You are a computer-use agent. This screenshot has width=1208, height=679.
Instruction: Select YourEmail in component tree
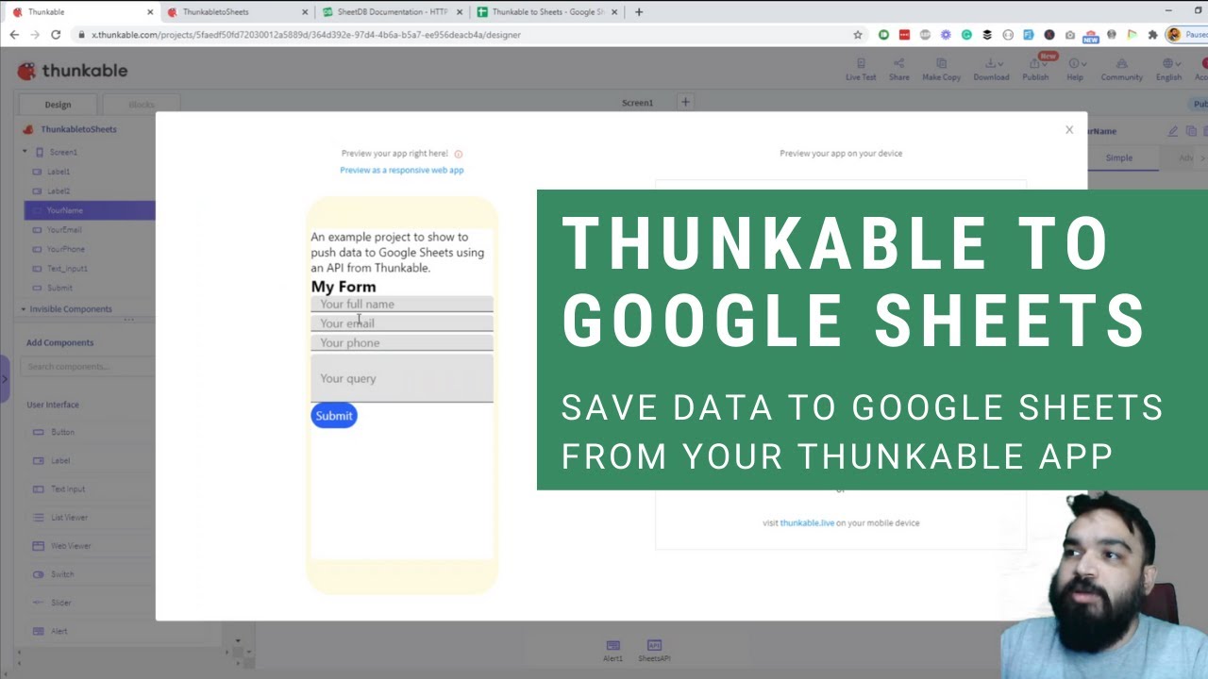[x=64, y=230]
